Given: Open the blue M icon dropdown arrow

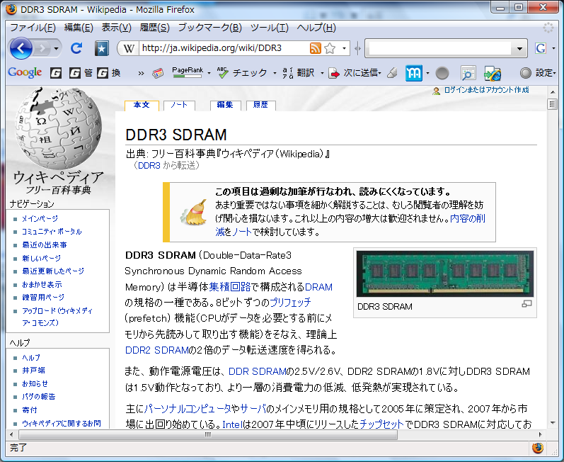Looking at the screenshot, I should (x=427, y=74).
